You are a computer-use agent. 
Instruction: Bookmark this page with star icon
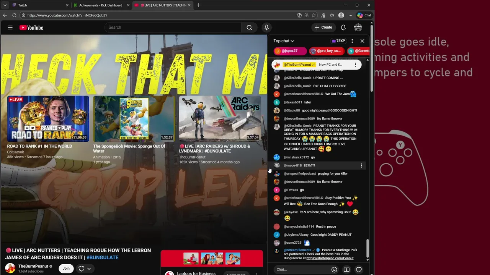click(x=314, y=15)
